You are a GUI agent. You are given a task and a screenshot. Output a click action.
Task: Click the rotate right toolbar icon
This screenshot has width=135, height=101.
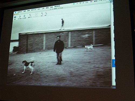(24, 16)
